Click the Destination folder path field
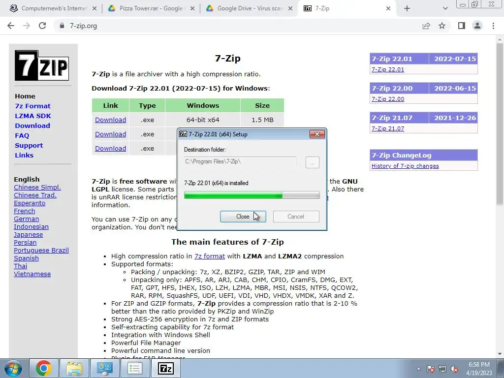 [240, 161]
